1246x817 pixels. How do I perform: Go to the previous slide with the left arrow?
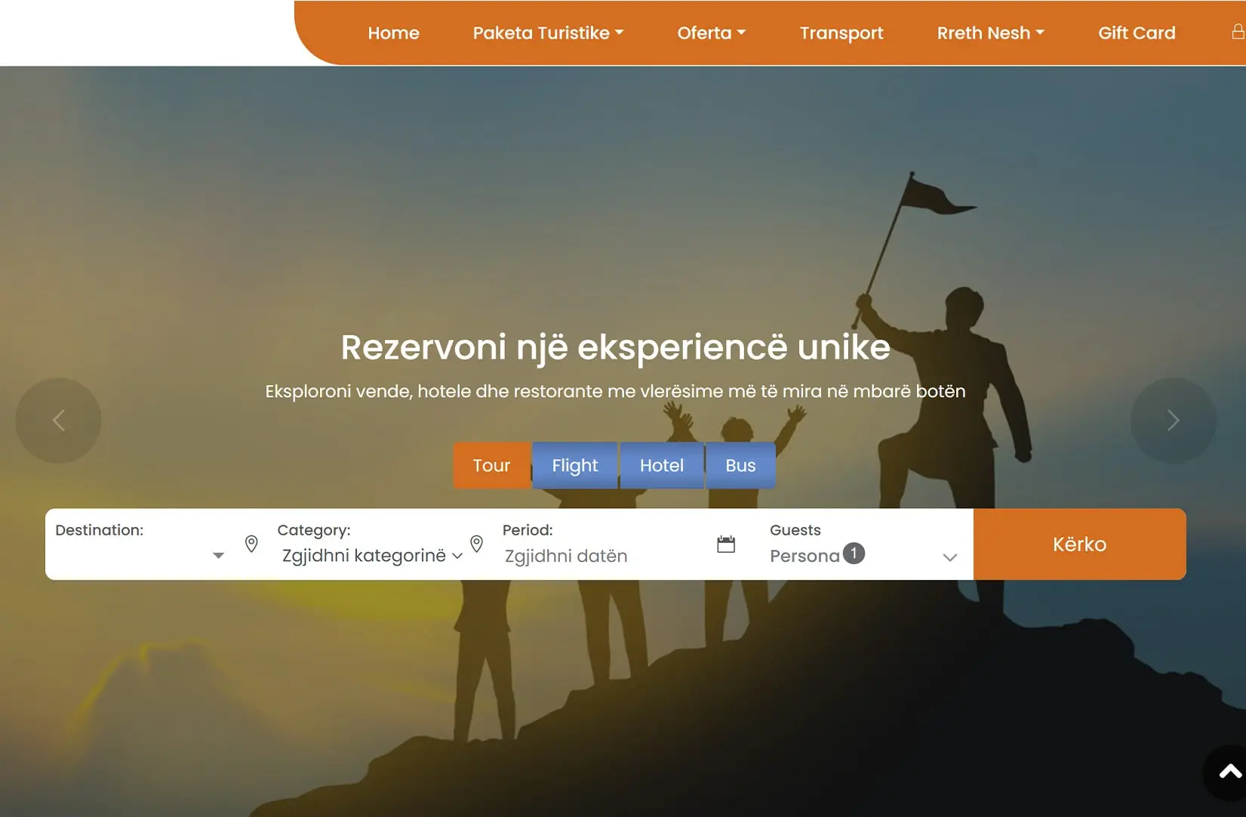pyautogui.click(x=58, y=421)
